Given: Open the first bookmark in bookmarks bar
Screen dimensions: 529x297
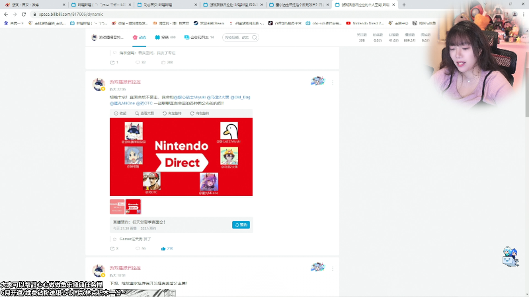Looking at the screenshot, I should click(x=14, y=23).
